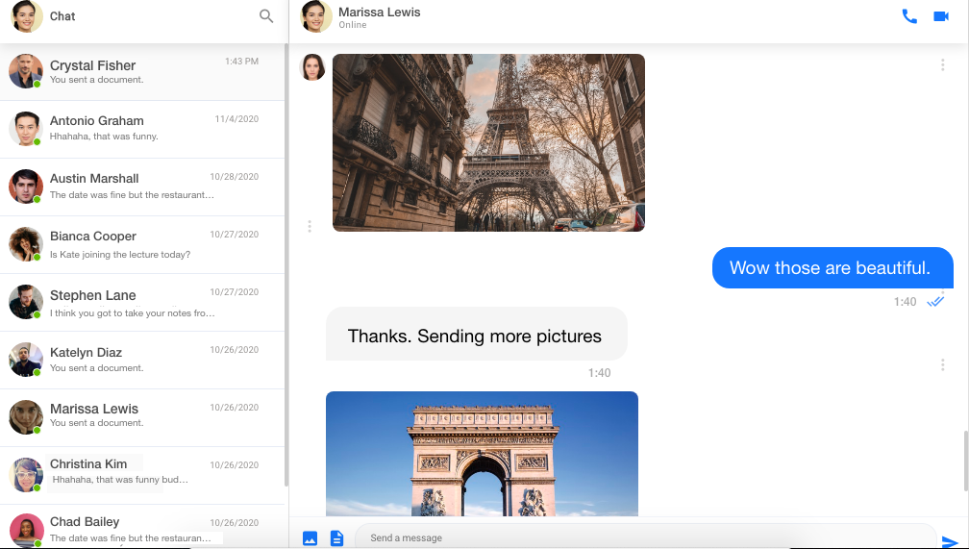Open the Arc de Triomphe photo

tap(482, 454)
